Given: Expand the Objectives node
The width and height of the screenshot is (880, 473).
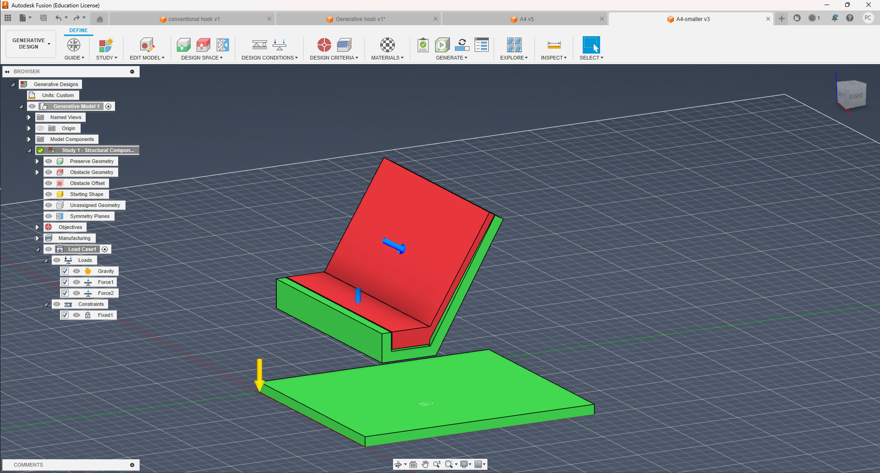Looking at the screenshot, I should tap(37, 227).
